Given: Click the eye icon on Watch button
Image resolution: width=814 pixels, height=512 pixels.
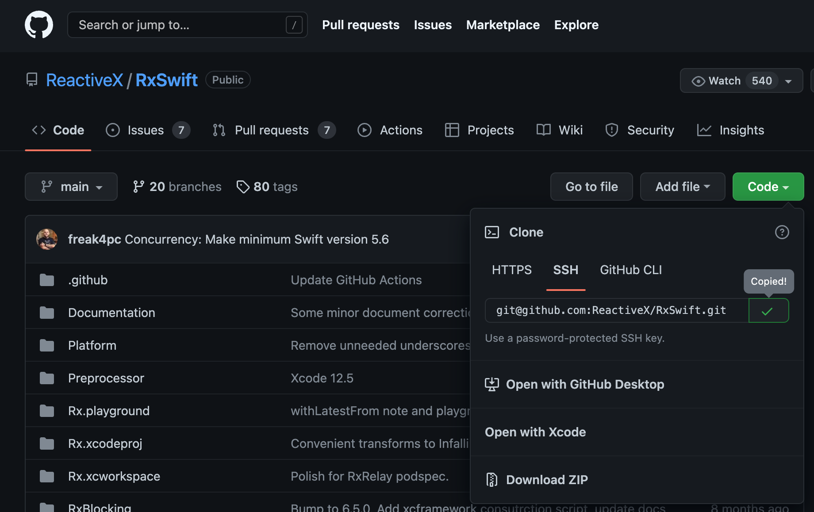Looking at the screenshot, I should (x=698, y=81).
